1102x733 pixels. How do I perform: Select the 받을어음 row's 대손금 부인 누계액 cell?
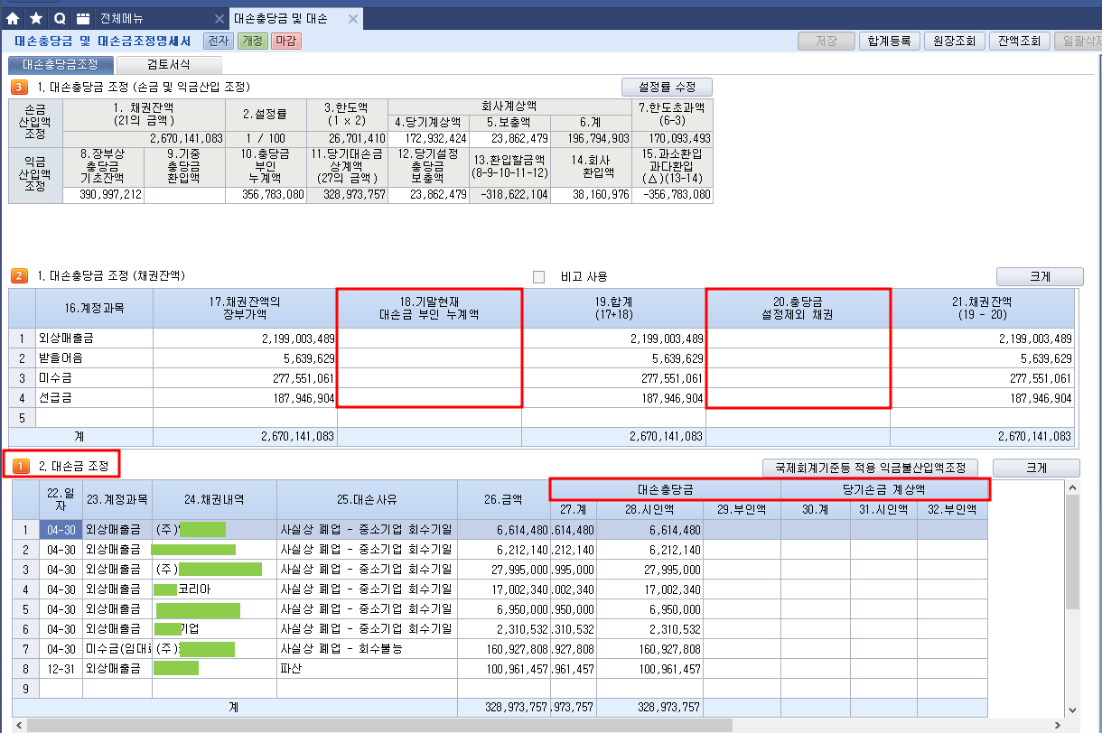click(429, 357)
